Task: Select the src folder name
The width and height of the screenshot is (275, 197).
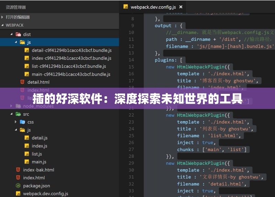Action: [26, 114]
